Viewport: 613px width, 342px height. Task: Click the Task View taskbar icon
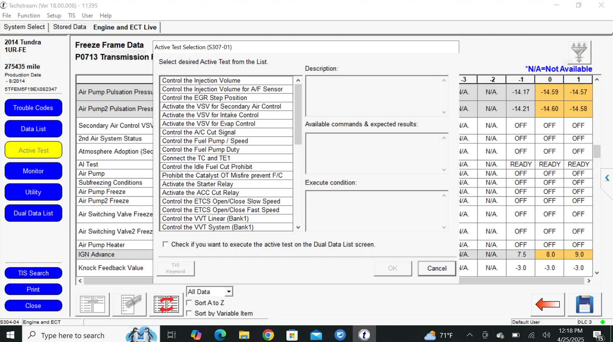pyautogui.click(x=172, y=335)
